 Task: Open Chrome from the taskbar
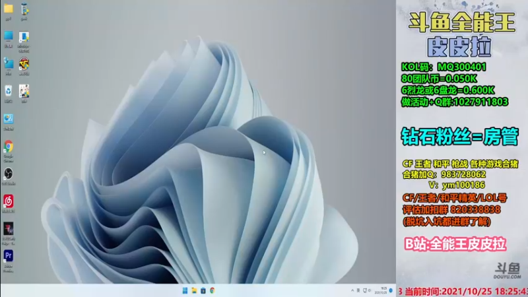(x=212, y=290)
